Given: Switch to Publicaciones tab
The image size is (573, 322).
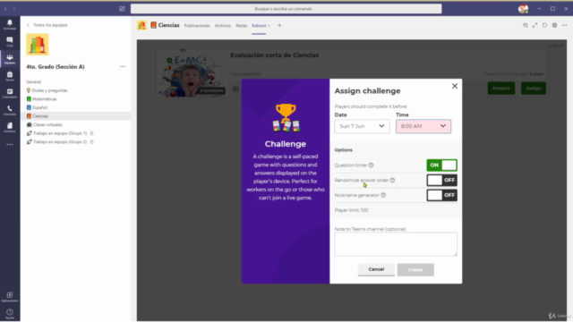Looking at the screenshot, I should [197, 26].
